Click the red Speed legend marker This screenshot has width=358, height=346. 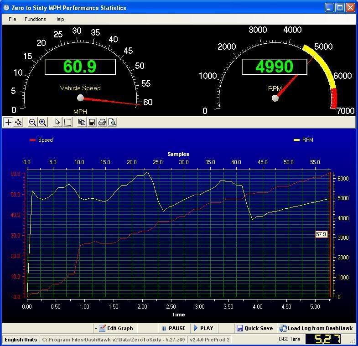pos(32,140)
